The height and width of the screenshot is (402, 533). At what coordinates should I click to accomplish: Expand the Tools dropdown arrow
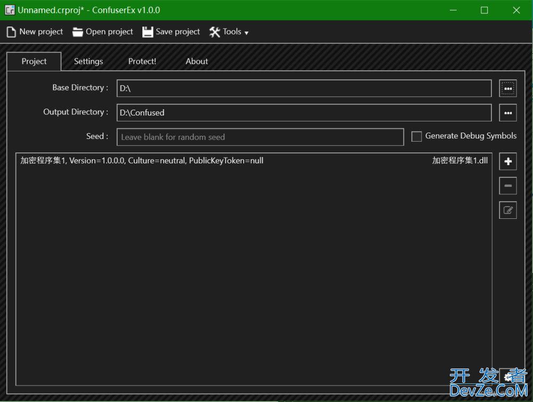(x=246, y=33)
